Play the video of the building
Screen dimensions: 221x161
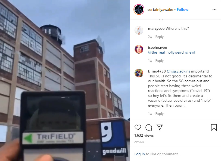tap(65, 81)
